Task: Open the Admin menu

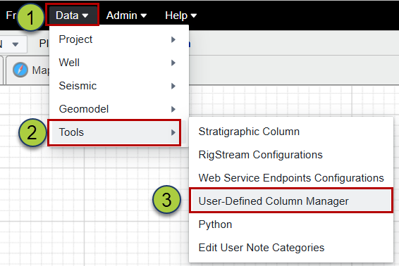Action: (x=126, y=15)
